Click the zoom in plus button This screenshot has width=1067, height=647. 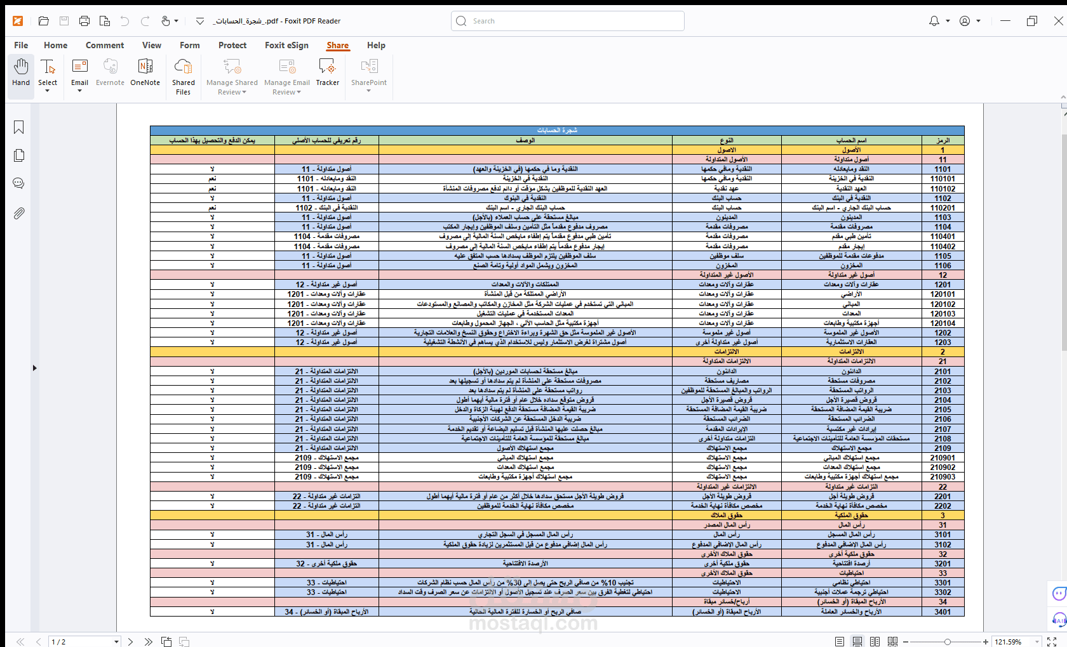coord(986,642)
